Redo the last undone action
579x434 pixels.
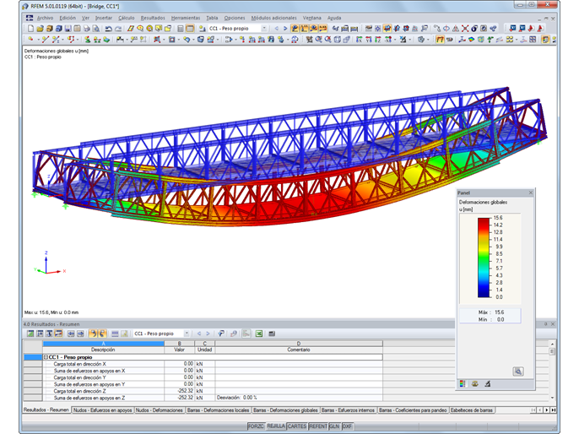tap(118, 29)
